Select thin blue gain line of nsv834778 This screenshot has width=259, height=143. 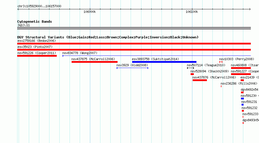click(157, 56)
